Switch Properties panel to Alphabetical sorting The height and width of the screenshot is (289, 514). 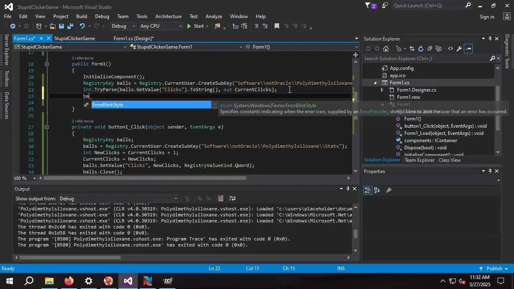click(x=377, y=190)
